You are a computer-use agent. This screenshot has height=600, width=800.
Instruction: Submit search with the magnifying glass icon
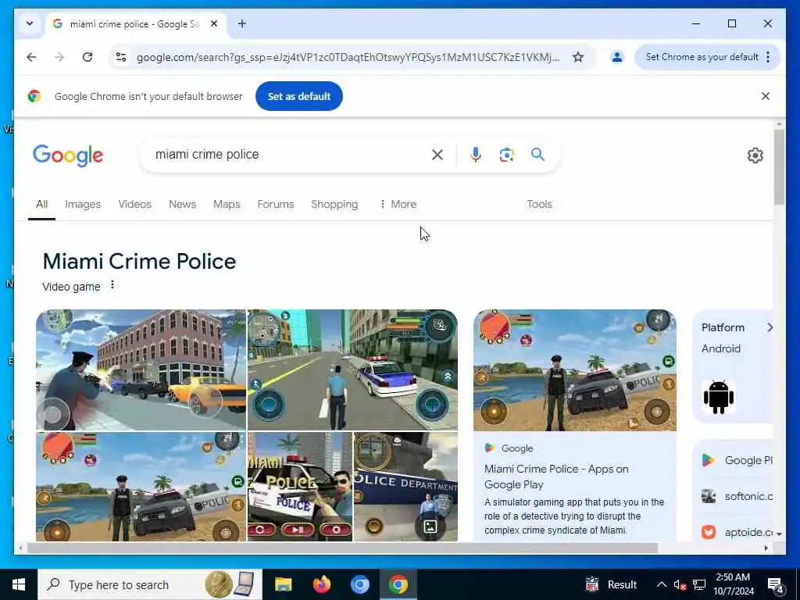coord(537,155)
